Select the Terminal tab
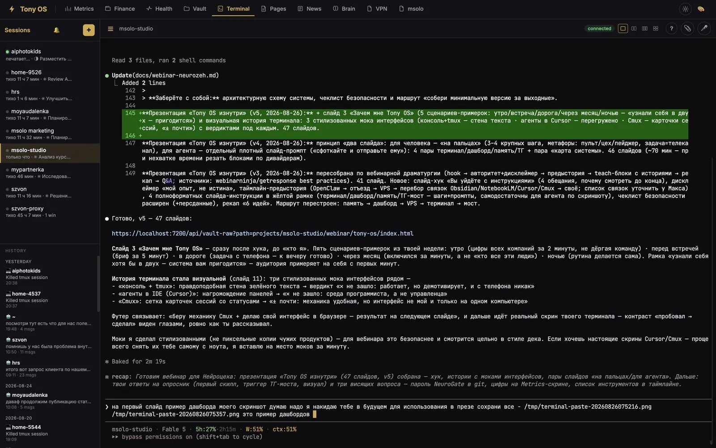Viewport: 716px width, 448px height. coord(233,8)
